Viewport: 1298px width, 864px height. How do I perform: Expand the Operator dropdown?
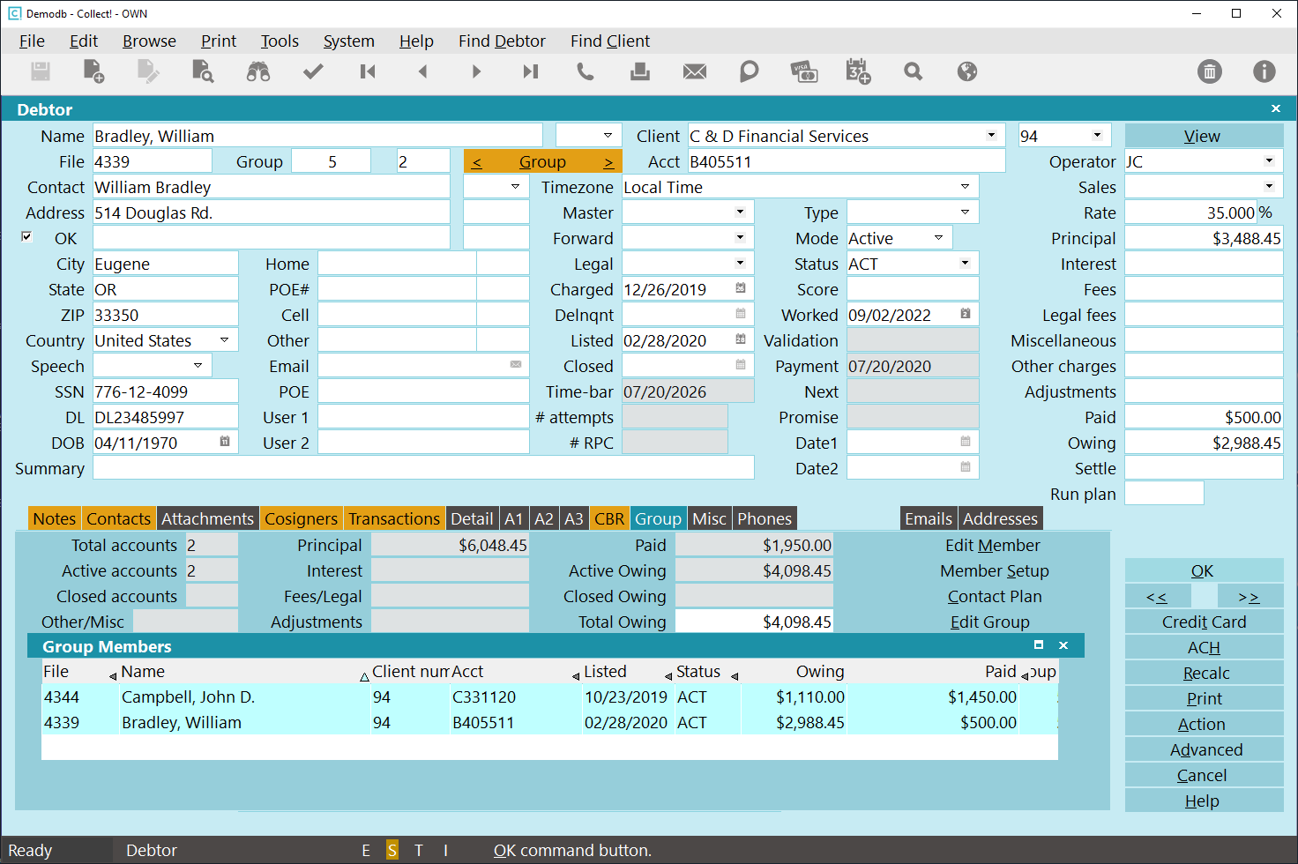coord(1270,160)
